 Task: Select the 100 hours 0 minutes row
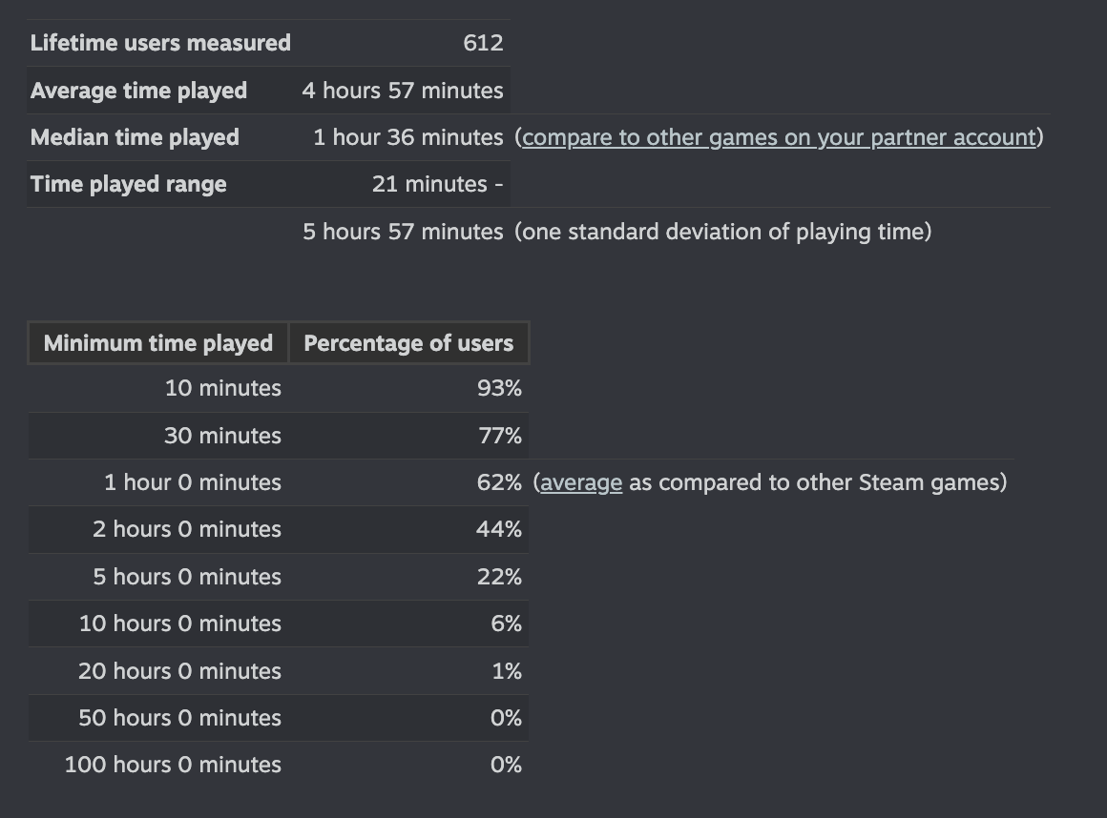click(x=278, y=765)
